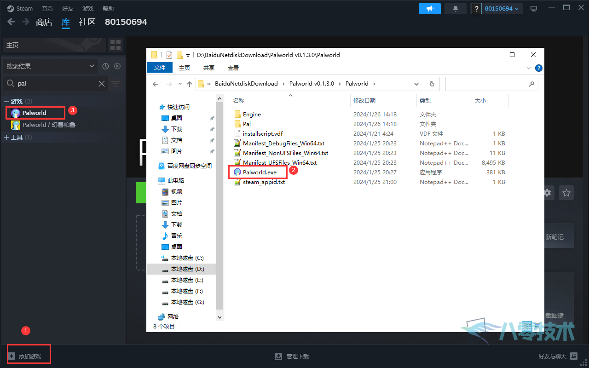The width and height of the screenshot is (589, 368).
Task: Open the 帮助 menu in Steam
Action: coord(108,9)
